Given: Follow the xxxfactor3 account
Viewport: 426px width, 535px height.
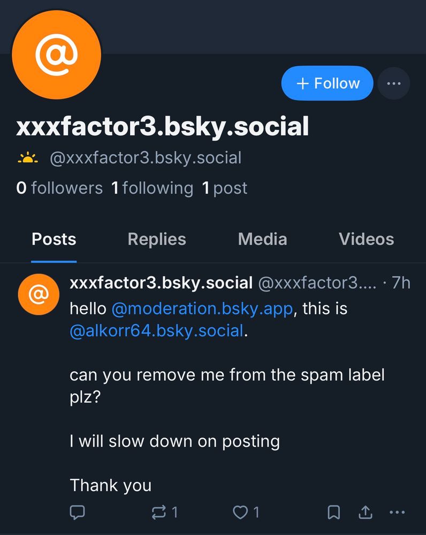Looking at the screenshot, I should coord(327,83).
